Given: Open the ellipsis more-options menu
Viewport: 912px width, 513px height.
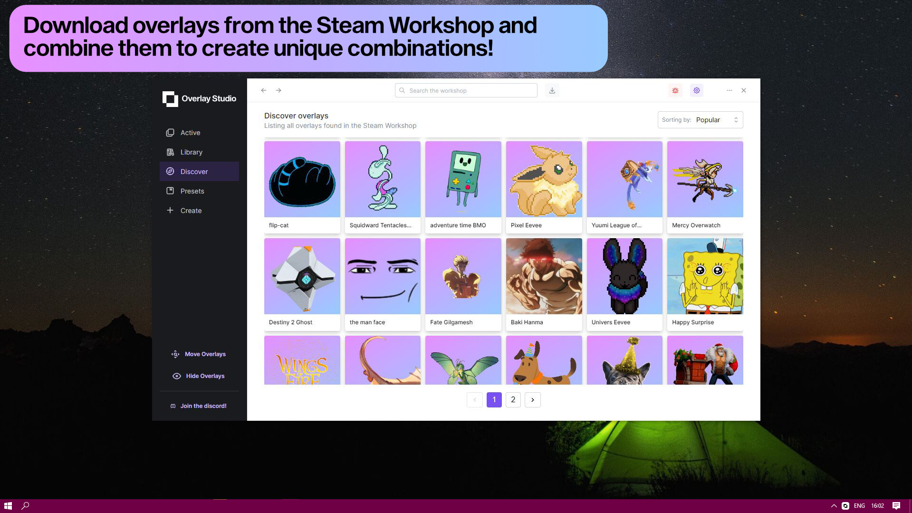Looking at the screenshot, I should coord(729,90).
